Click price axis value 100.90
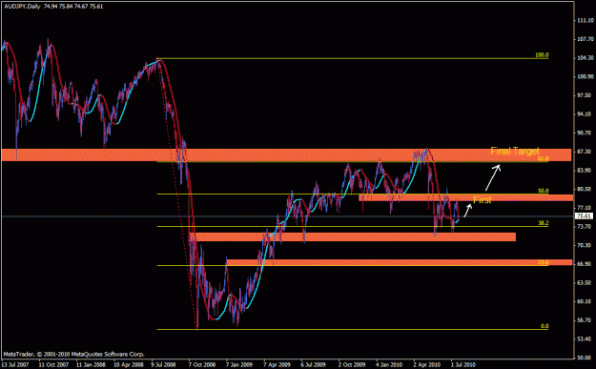Screen dimensions: 596x369 point(586,76)
